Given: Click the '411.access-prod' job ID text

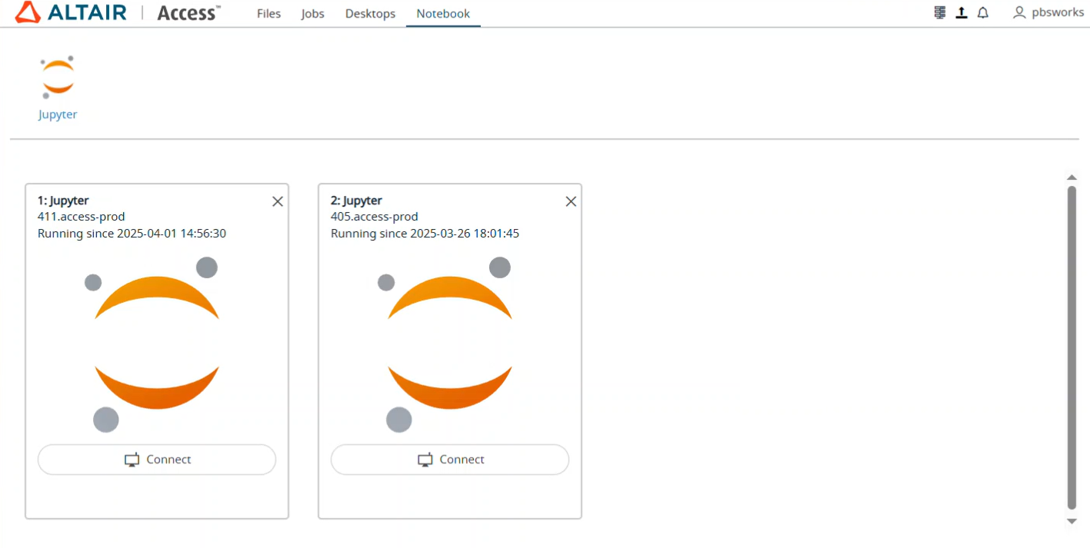Looking at the screenshot, I should click(x=81, y=217).
